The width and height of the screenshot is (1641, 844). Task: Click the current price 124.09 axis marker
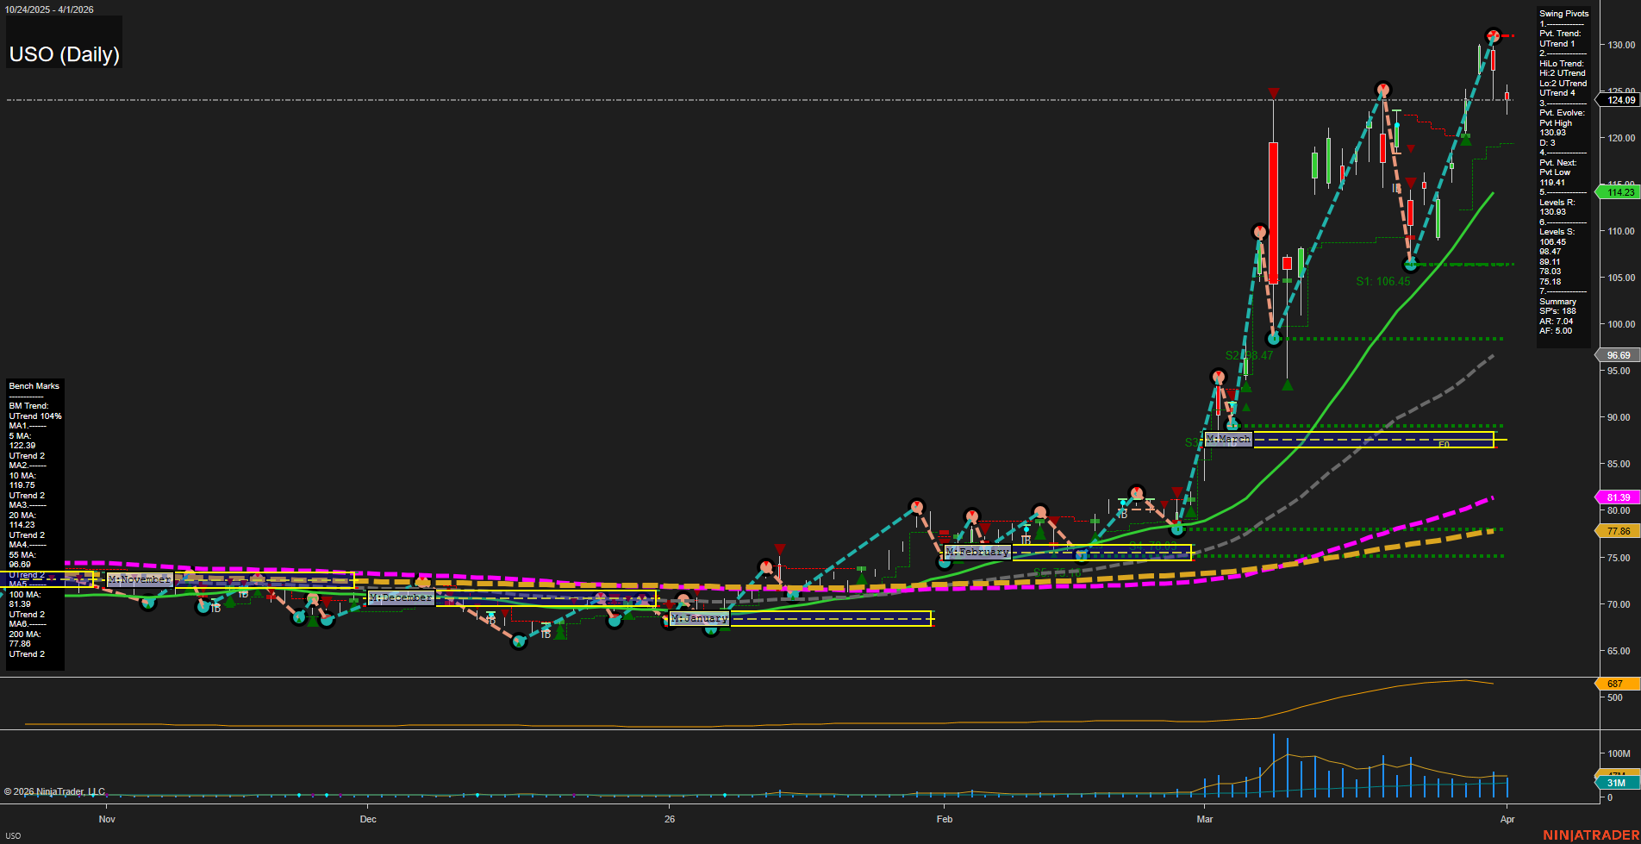coord(1620,100)
